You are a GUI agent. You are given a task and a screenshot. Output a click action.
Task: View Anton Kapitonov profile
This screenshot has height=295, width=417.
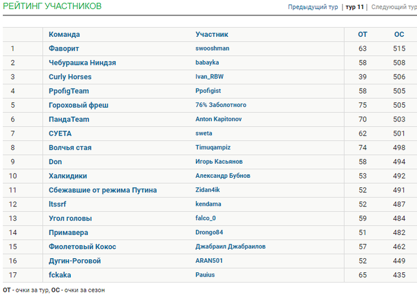click(x=219, y=119)
